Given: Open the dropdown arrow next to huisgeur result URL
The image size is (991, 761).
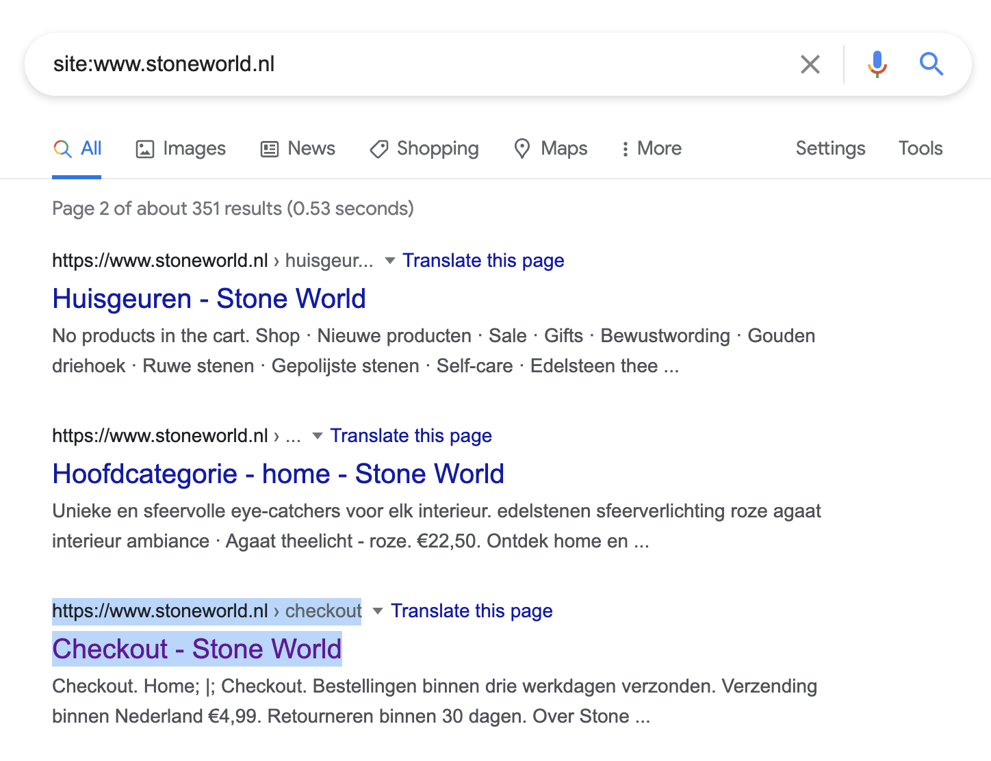Looking at the screenshot, I should 390,261.
